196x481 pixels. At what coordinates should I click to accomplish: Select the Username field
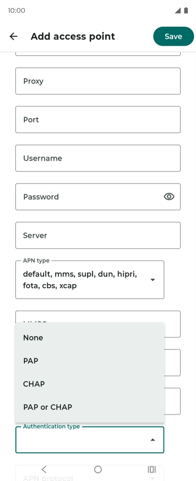point(98,158)
